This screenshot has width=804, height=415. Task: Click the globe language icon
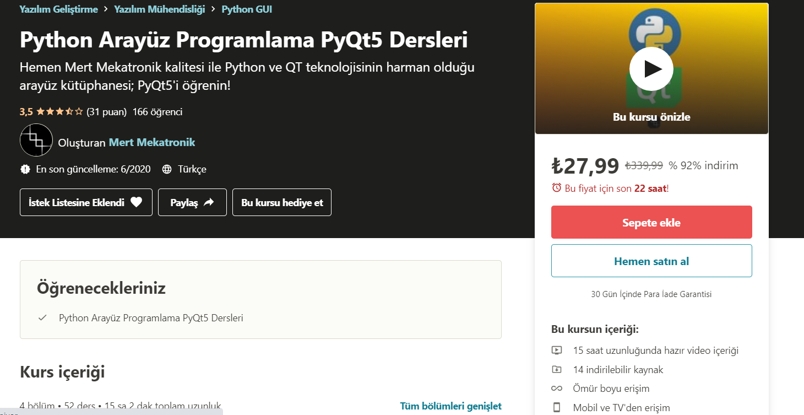167,169
